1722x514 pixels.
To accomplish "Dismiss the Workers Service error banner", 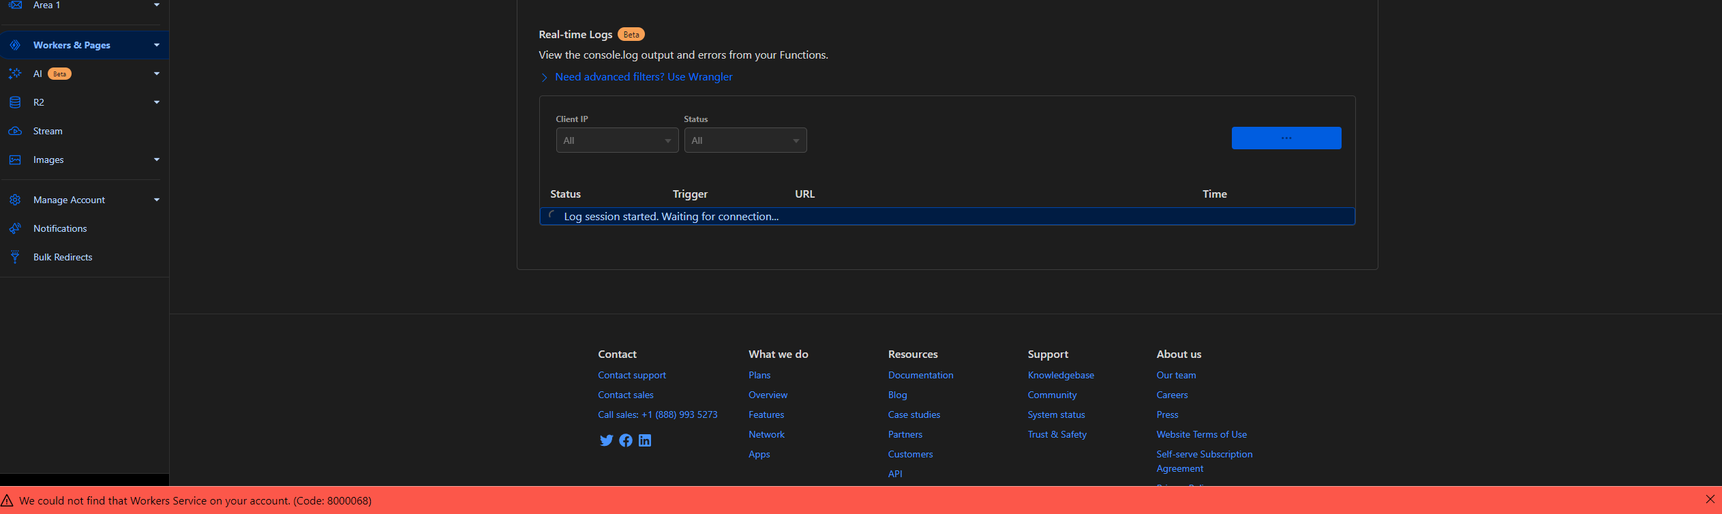I will 1710,500.
